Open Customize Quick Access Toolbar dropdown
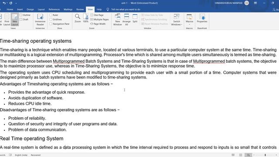The height and width of the screenshot is (157, 279). pyautogui.click(x=16, y=3)
